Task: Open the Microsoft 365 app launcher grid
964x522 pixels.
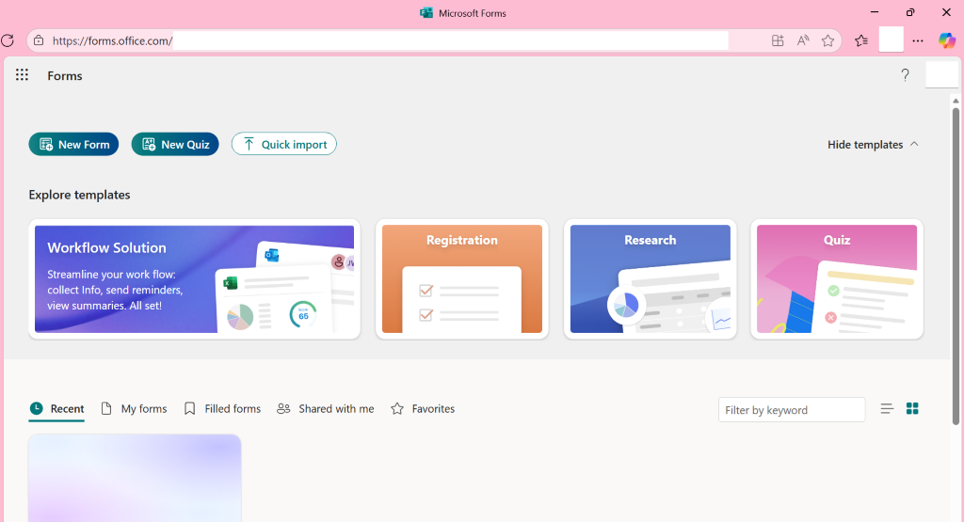Action: 23,75
